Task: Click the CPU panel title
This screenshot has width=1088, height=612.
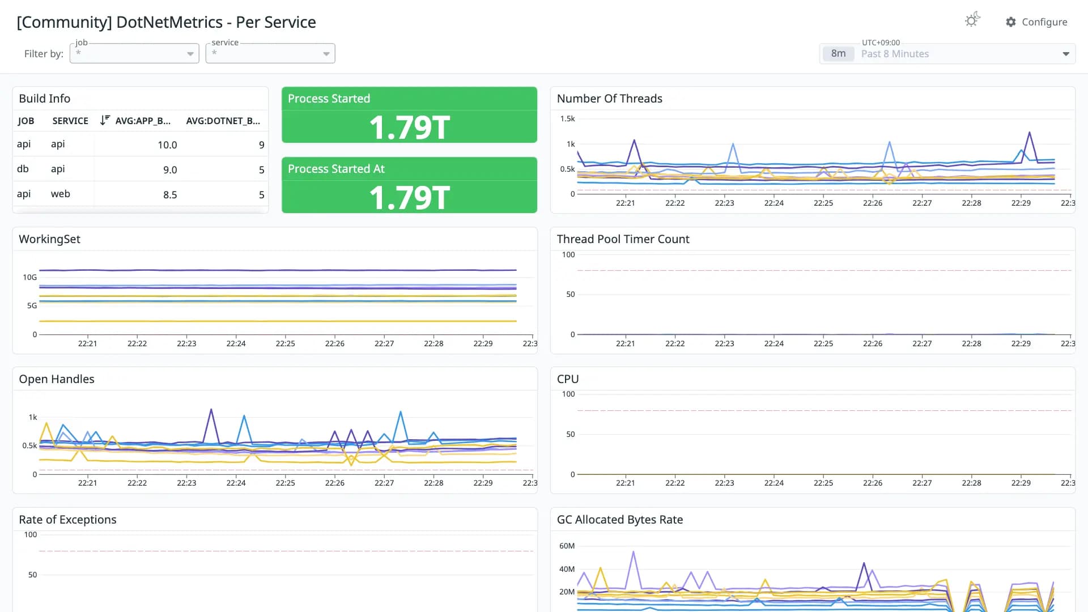Action: click(568, 379)
